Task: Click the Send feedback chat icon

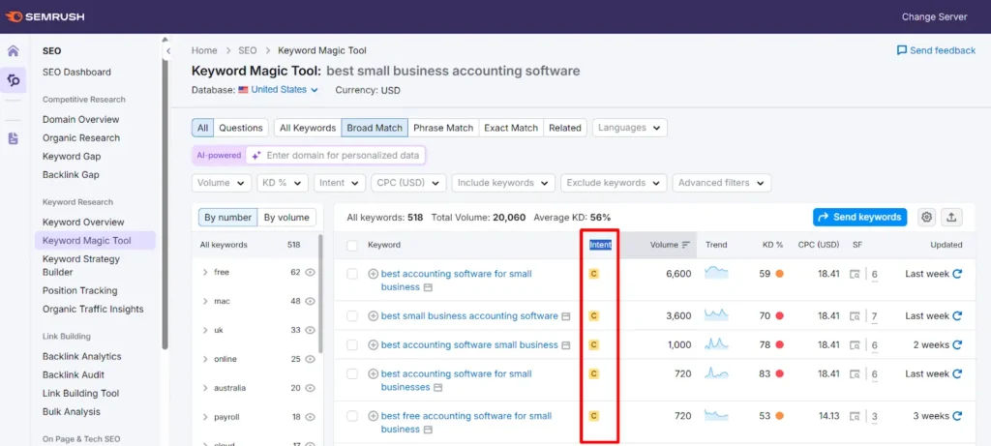Action: (902, 50)
